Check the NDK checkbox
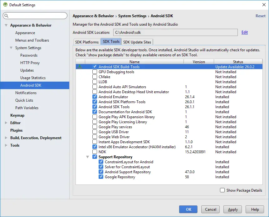The width and height of the screenshot is (269, 217). 95,152
